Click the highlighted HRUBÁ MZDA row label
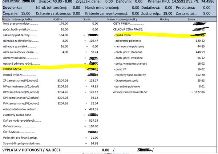This screenshot has height=154, width=218. (x=14, y=68)
